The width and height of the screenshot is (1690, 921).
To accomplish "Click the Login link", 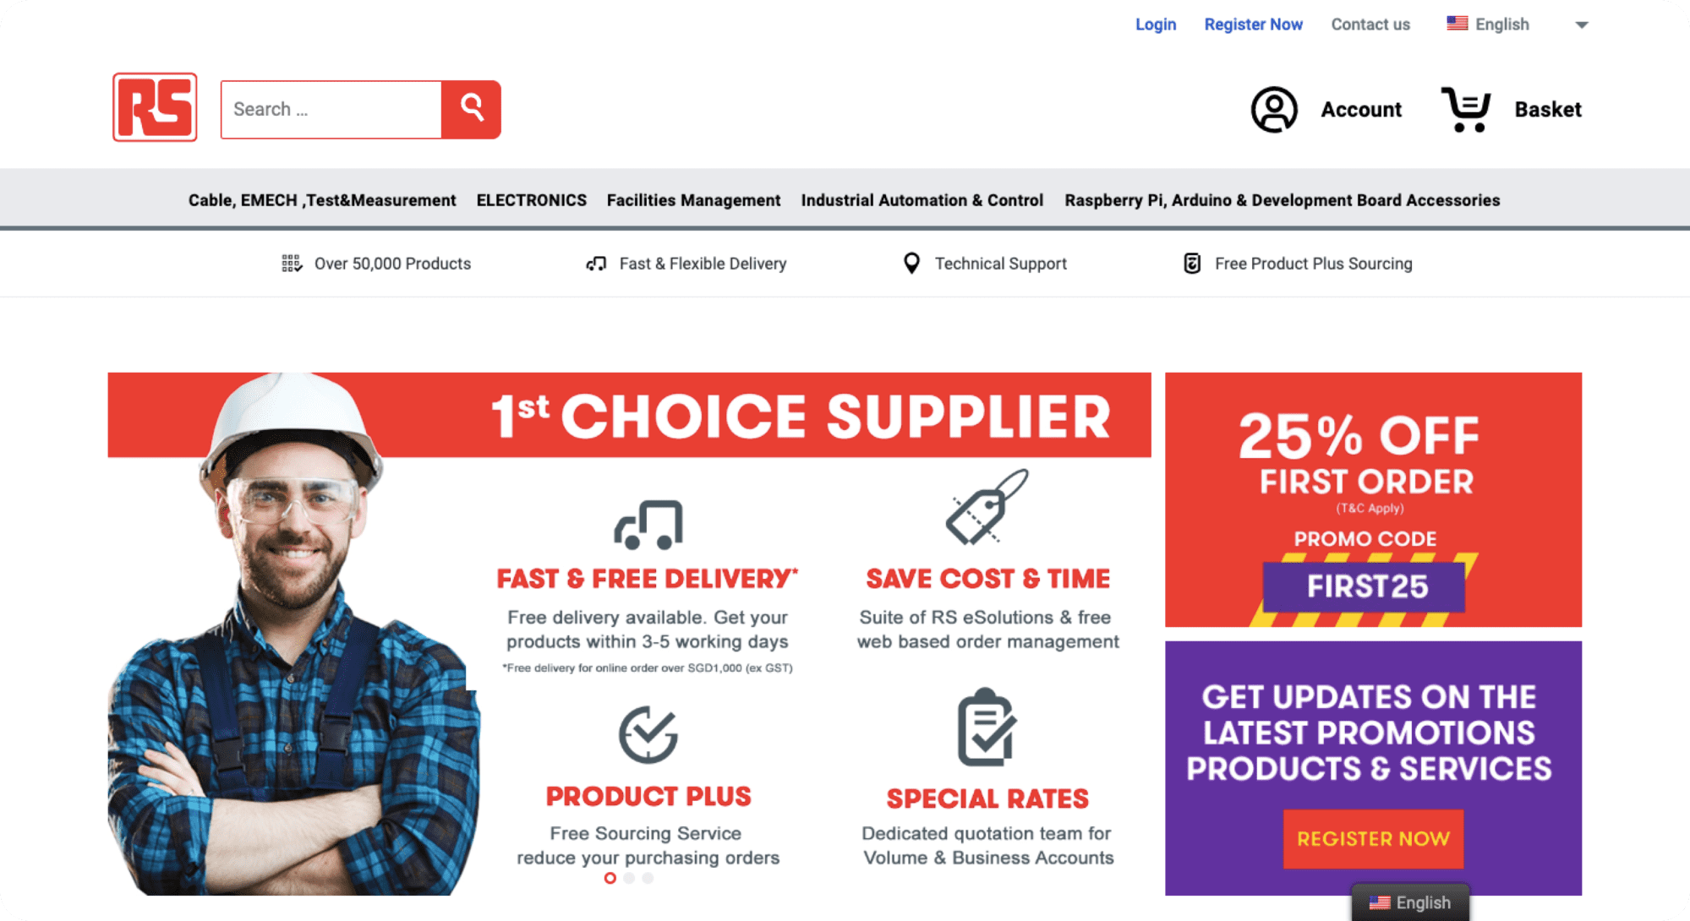I will click(1157, 23).
